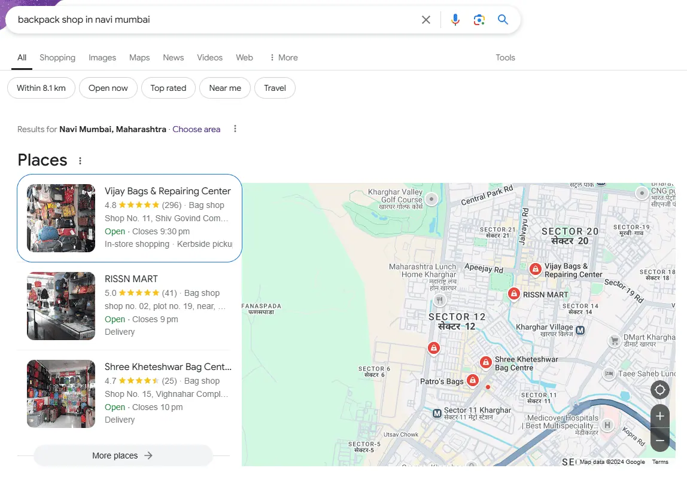Click the Choose area link
687x477 pixels.
[196, 129]
